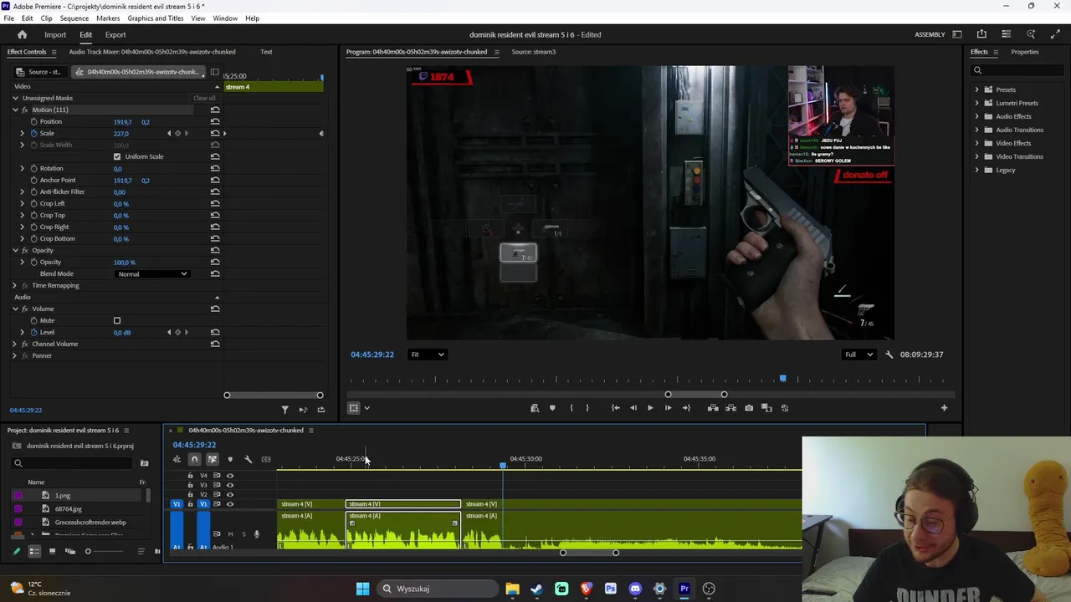Open timeline wrench display settings

coord(248,459)
